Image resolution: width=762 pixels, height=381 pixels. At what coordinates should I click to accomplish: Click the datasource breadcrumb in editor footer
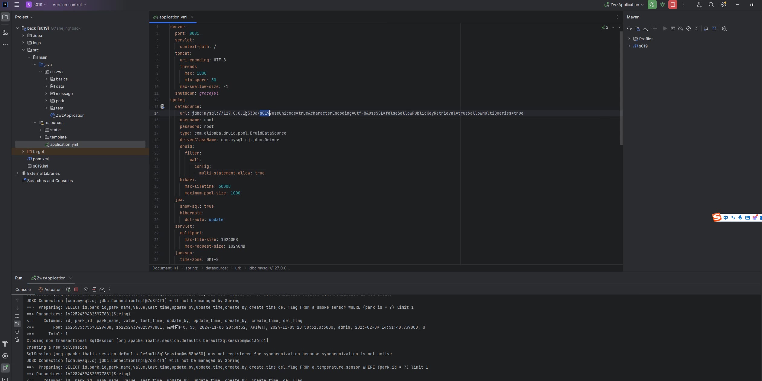(217, 268)
